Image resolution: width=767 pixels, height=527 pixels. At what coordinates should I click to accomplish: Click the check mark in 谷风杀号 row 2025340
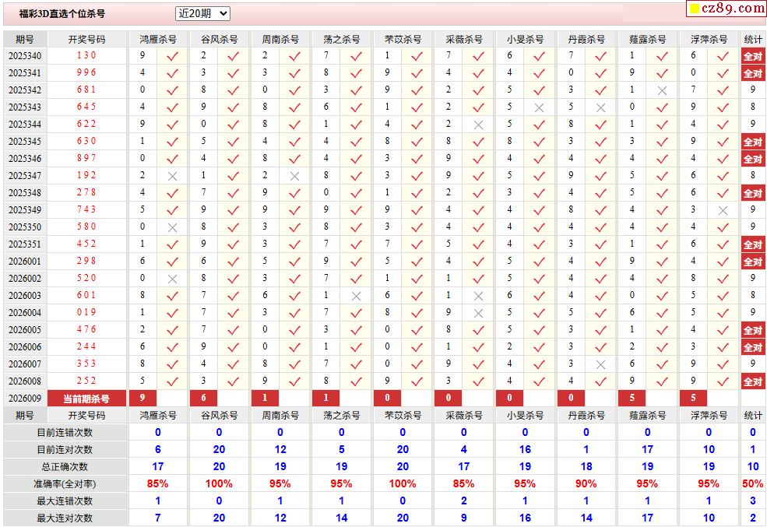coord(234,56)
